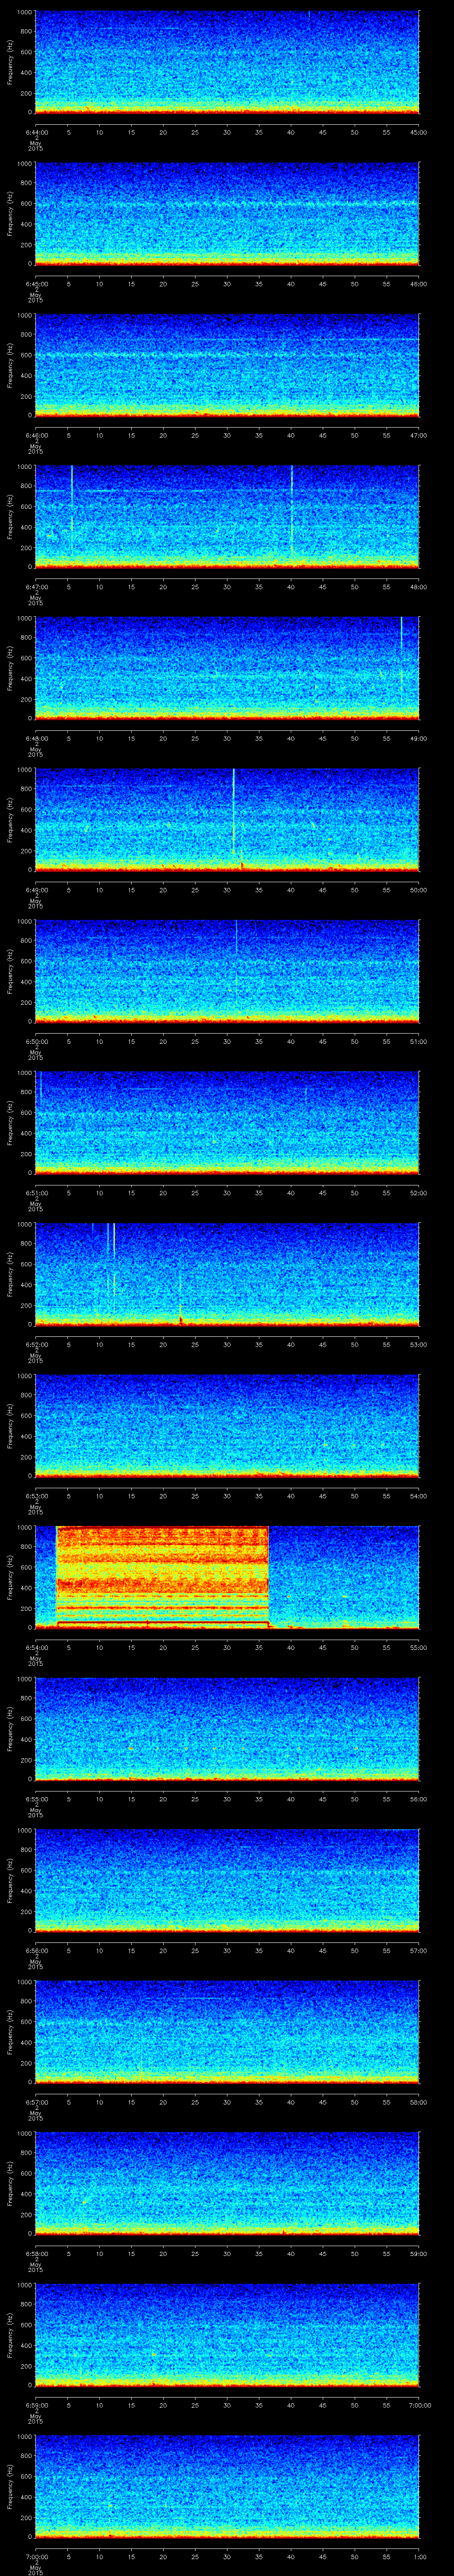The width and height of the screenshot is (454, 2576).
Task: Click the 6:50:00 start time label
Action: point(36,1041)
